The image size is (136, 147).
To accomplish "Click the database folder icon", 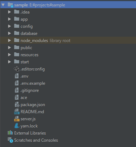I will coord(17,33).
